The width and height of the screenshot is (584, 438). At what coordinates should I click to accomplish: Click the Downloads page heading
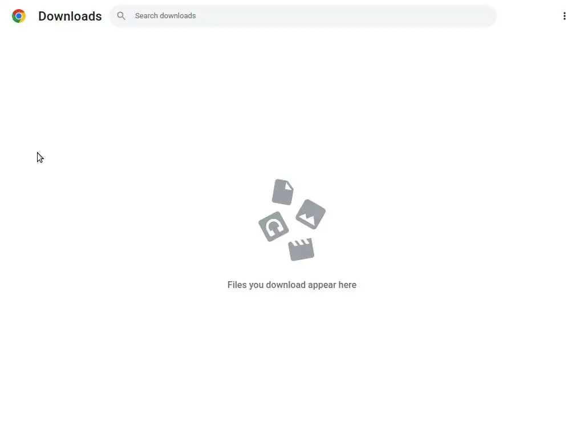pos(70,16)
